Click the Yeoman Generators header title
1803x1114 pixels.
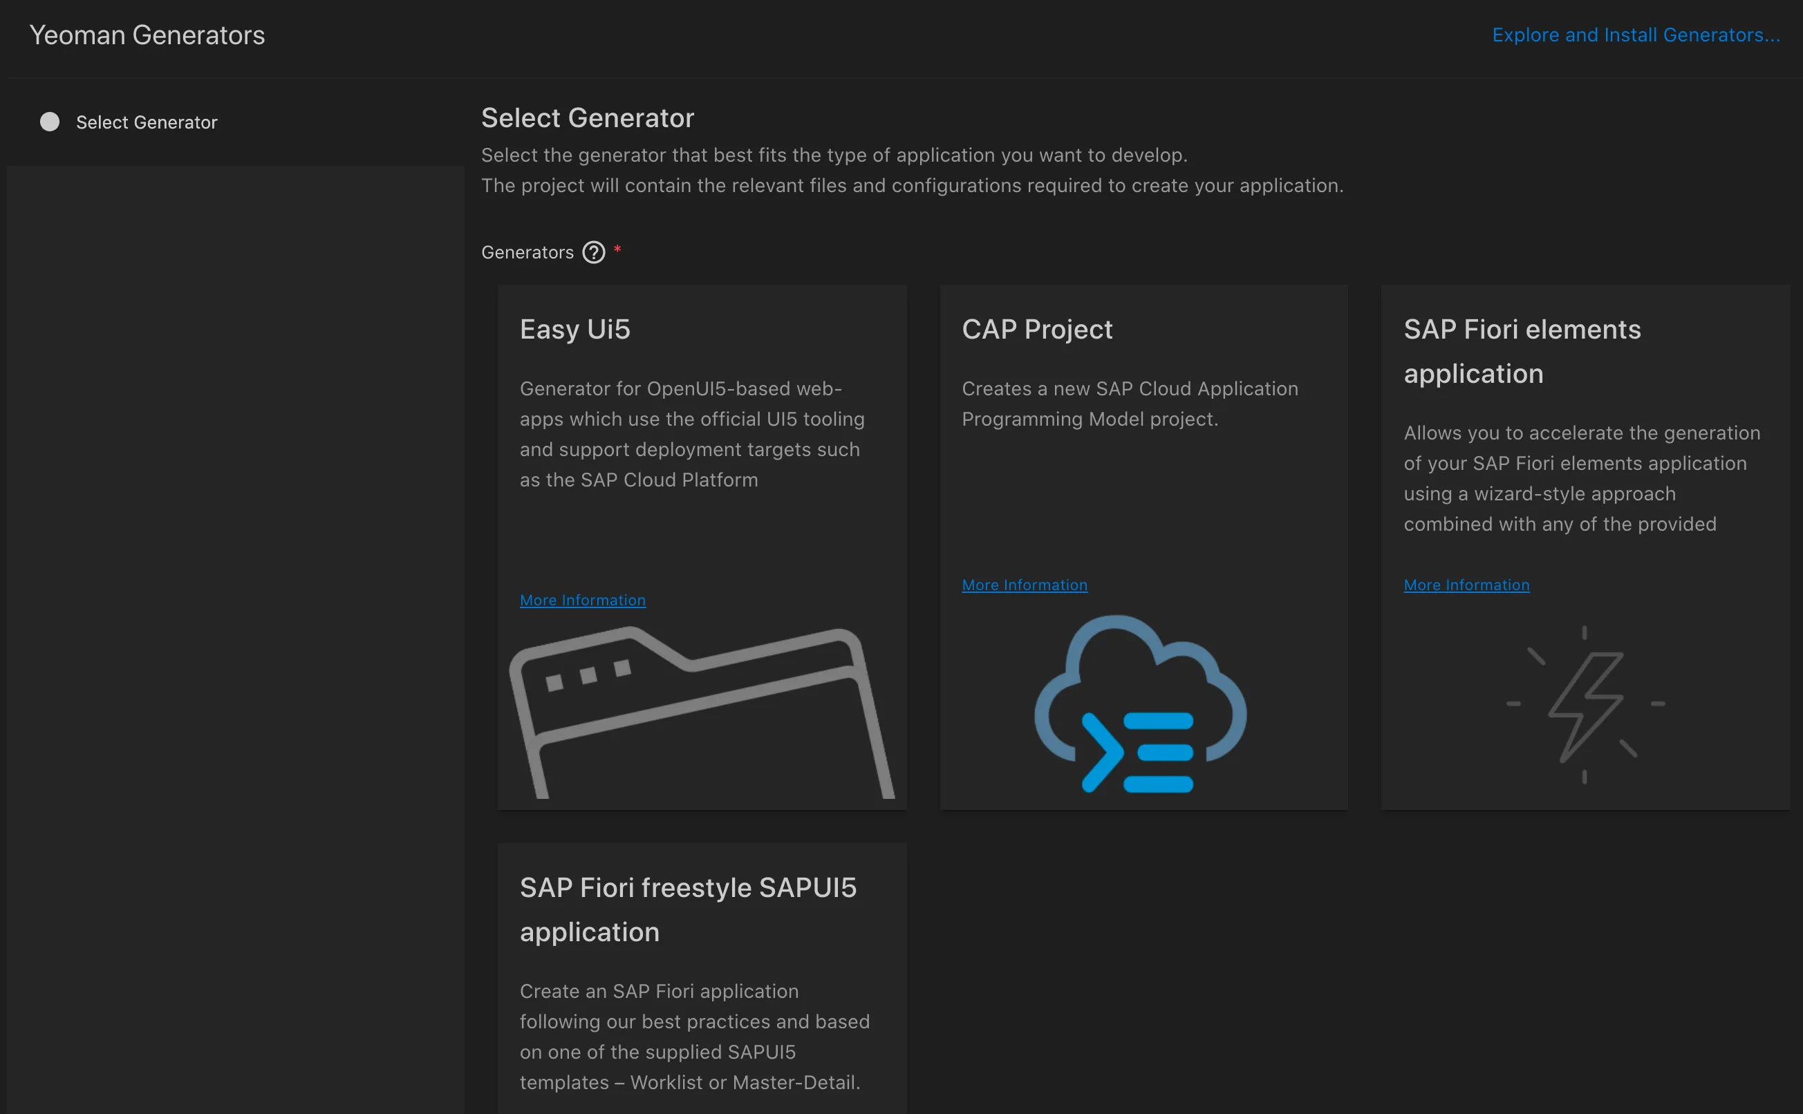pyautogui.click(x=147, y=35)
